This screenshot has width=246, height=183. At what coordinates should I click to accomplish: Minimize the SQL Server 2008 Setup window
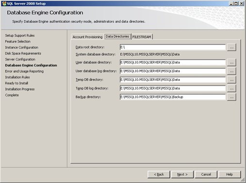pyautogui.click(x=231, y=3)
